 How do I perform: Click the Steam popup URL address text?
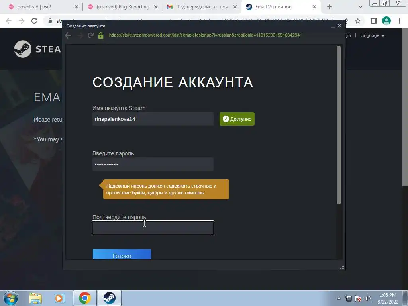coord(205,35)
